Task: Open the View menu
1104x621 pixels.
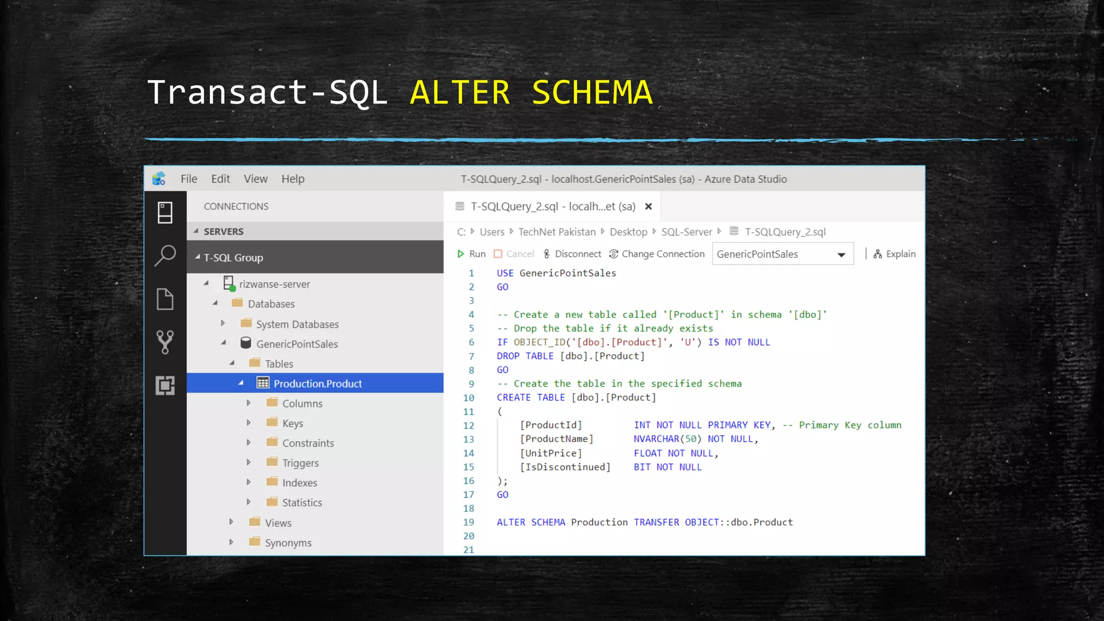Action: [256, 179]
